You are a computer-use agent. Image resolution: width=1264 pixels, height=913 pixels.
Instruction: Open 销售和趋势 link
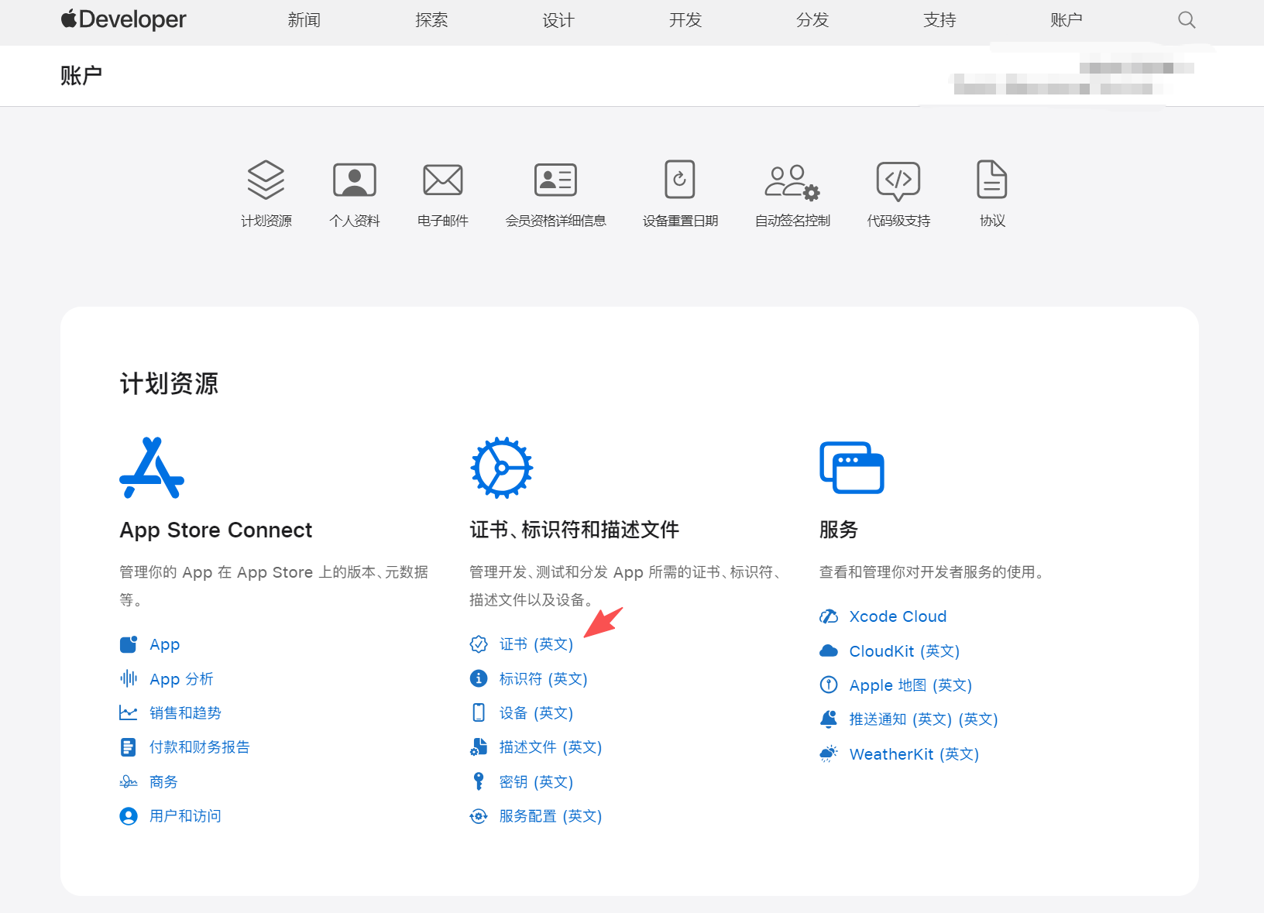tap(186, 713)
